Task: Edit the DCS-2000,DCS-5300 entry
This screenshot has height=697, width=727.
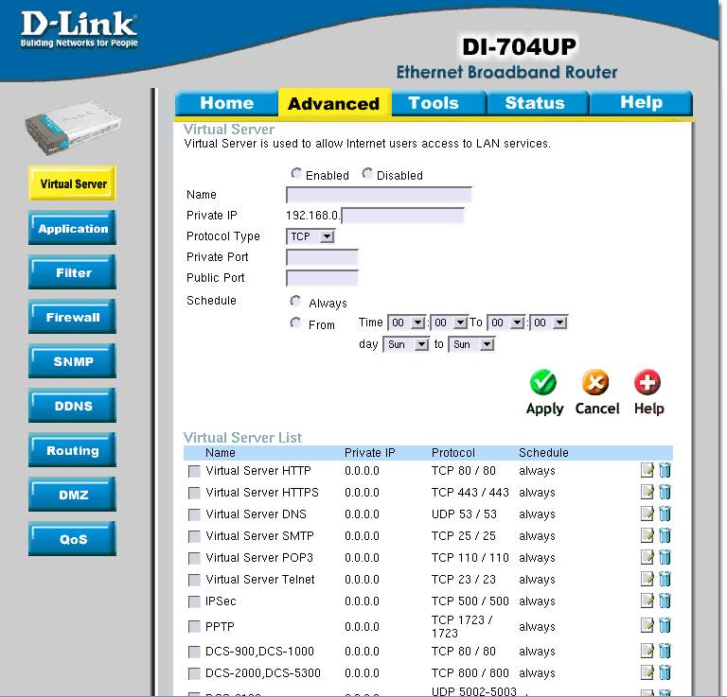Action: click(x=647, y=672)
